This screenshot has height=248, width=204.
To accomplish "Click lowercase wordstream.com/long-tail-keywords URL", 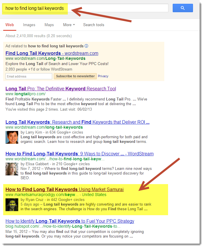I will pos(44,127).
